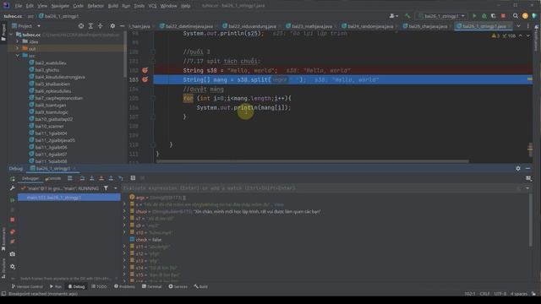Click Mute Breakpoints icon in debug sidebar
This screenshot has height=304, width=541.
coord(13,242)
